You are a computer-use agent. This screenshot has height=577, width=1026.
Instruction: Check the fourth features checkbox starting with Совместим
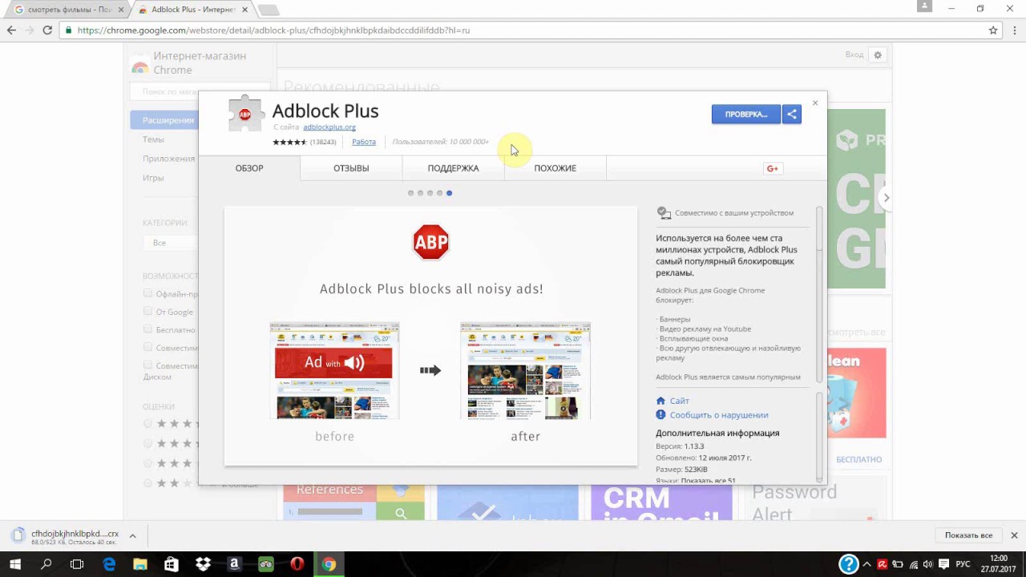click(147, 347)
